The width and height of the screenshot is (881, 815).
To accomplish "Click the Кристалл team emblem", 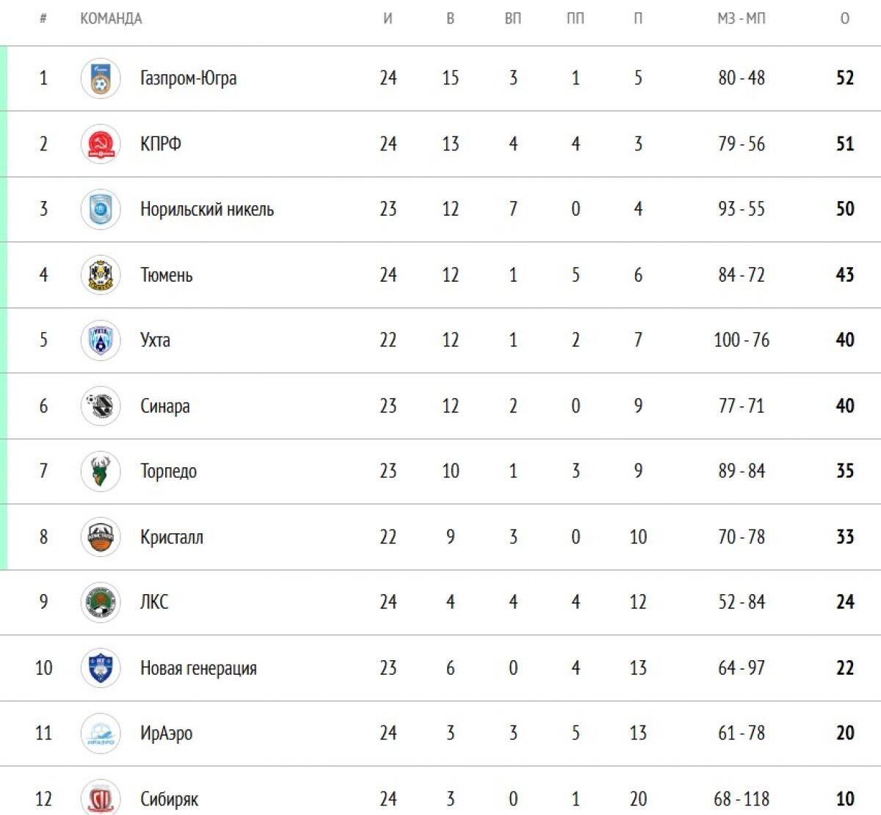I will [101, 537].
